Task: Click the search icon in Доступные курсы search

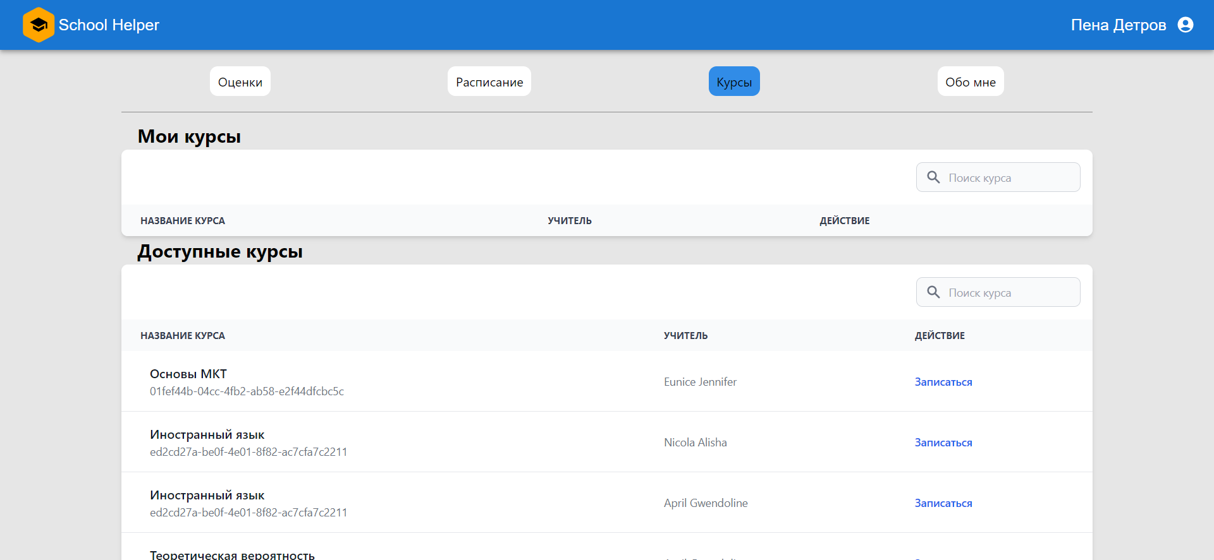Action: 933,292
